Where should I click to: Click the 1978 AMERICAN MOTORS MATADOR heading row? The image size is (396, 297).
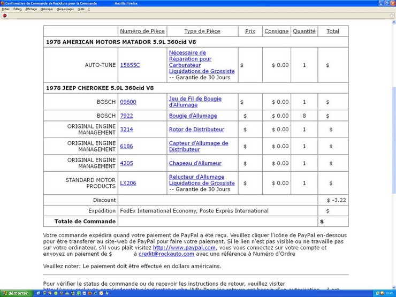coord(196,42)
